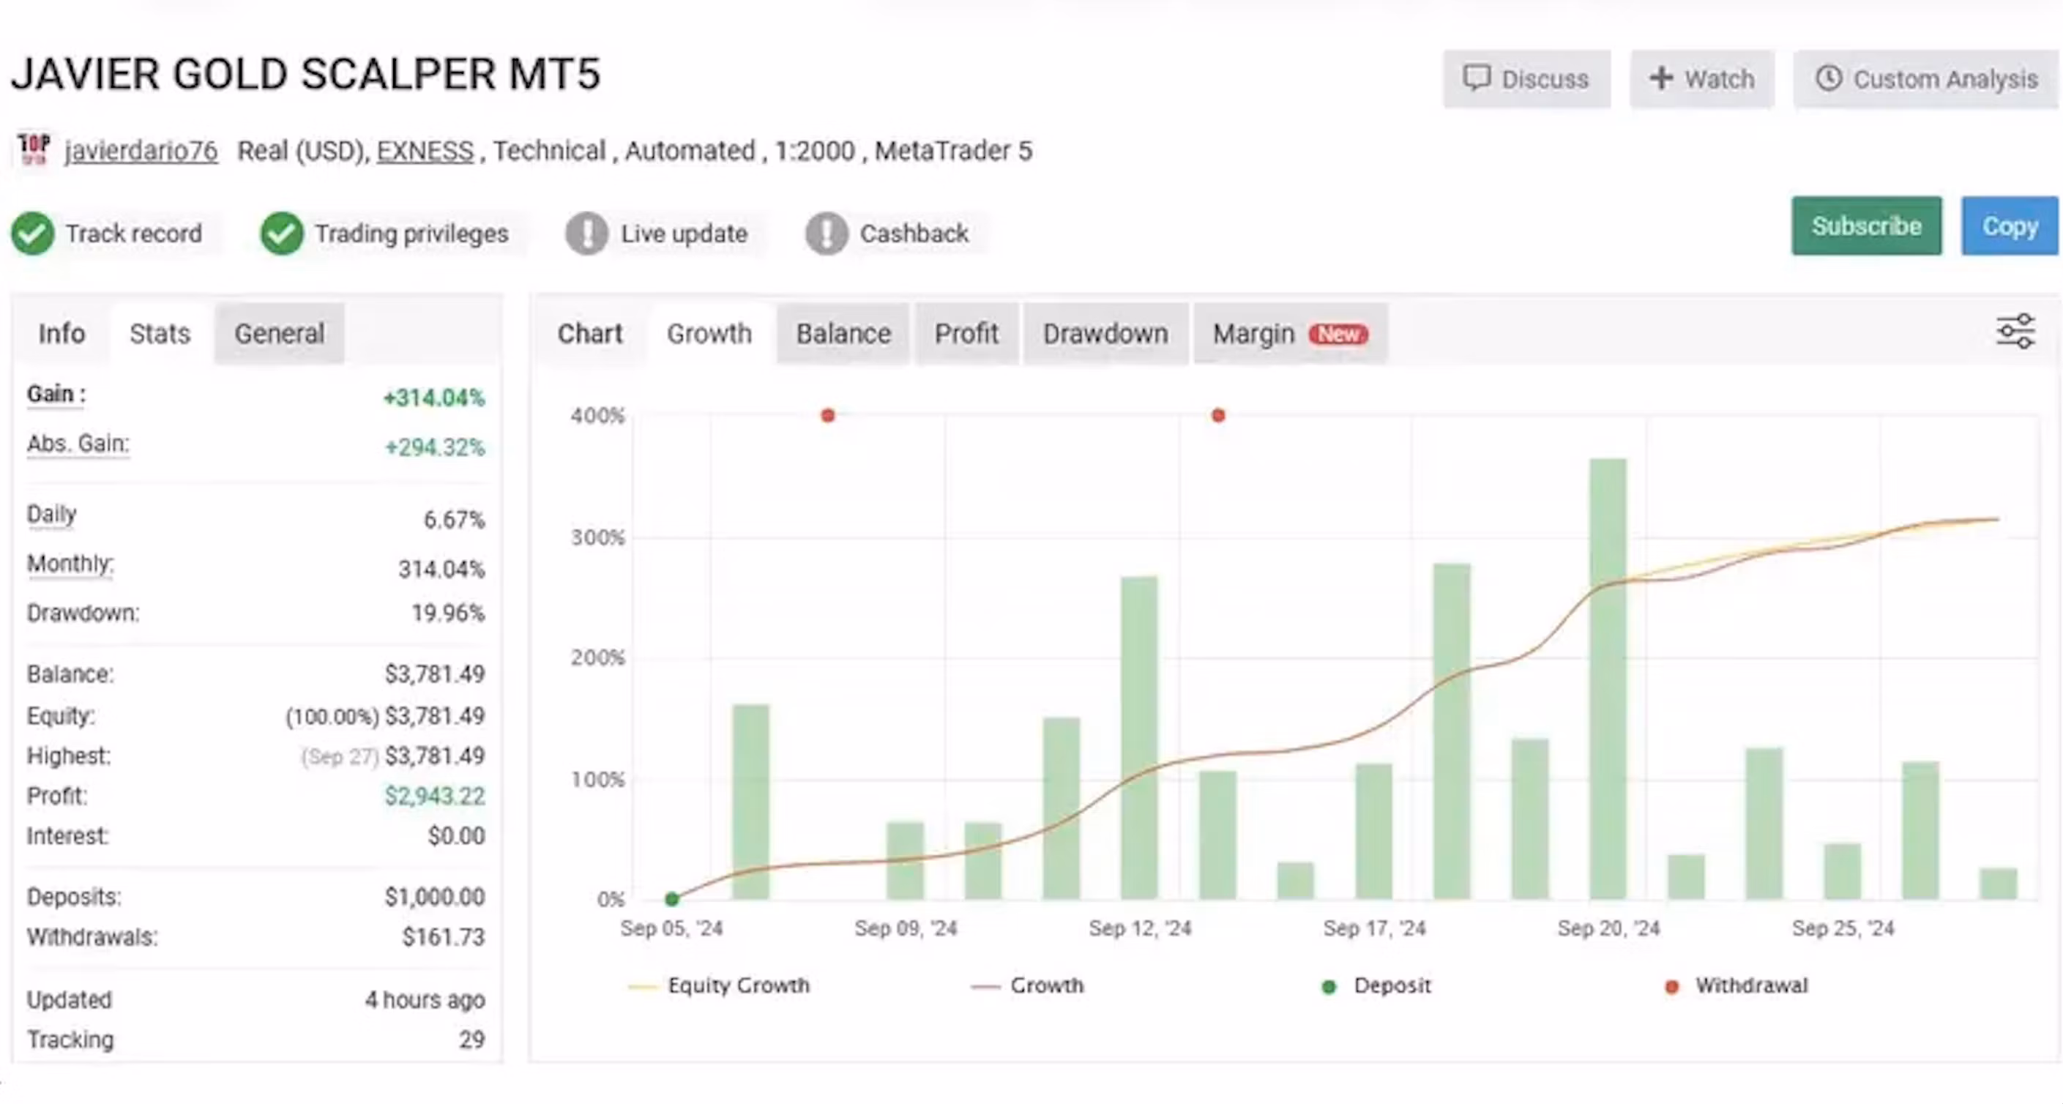Click the Monthly label
The height and width of the screenshot is (1104, 2063).
pyautogui.click(x=70, y=564)
